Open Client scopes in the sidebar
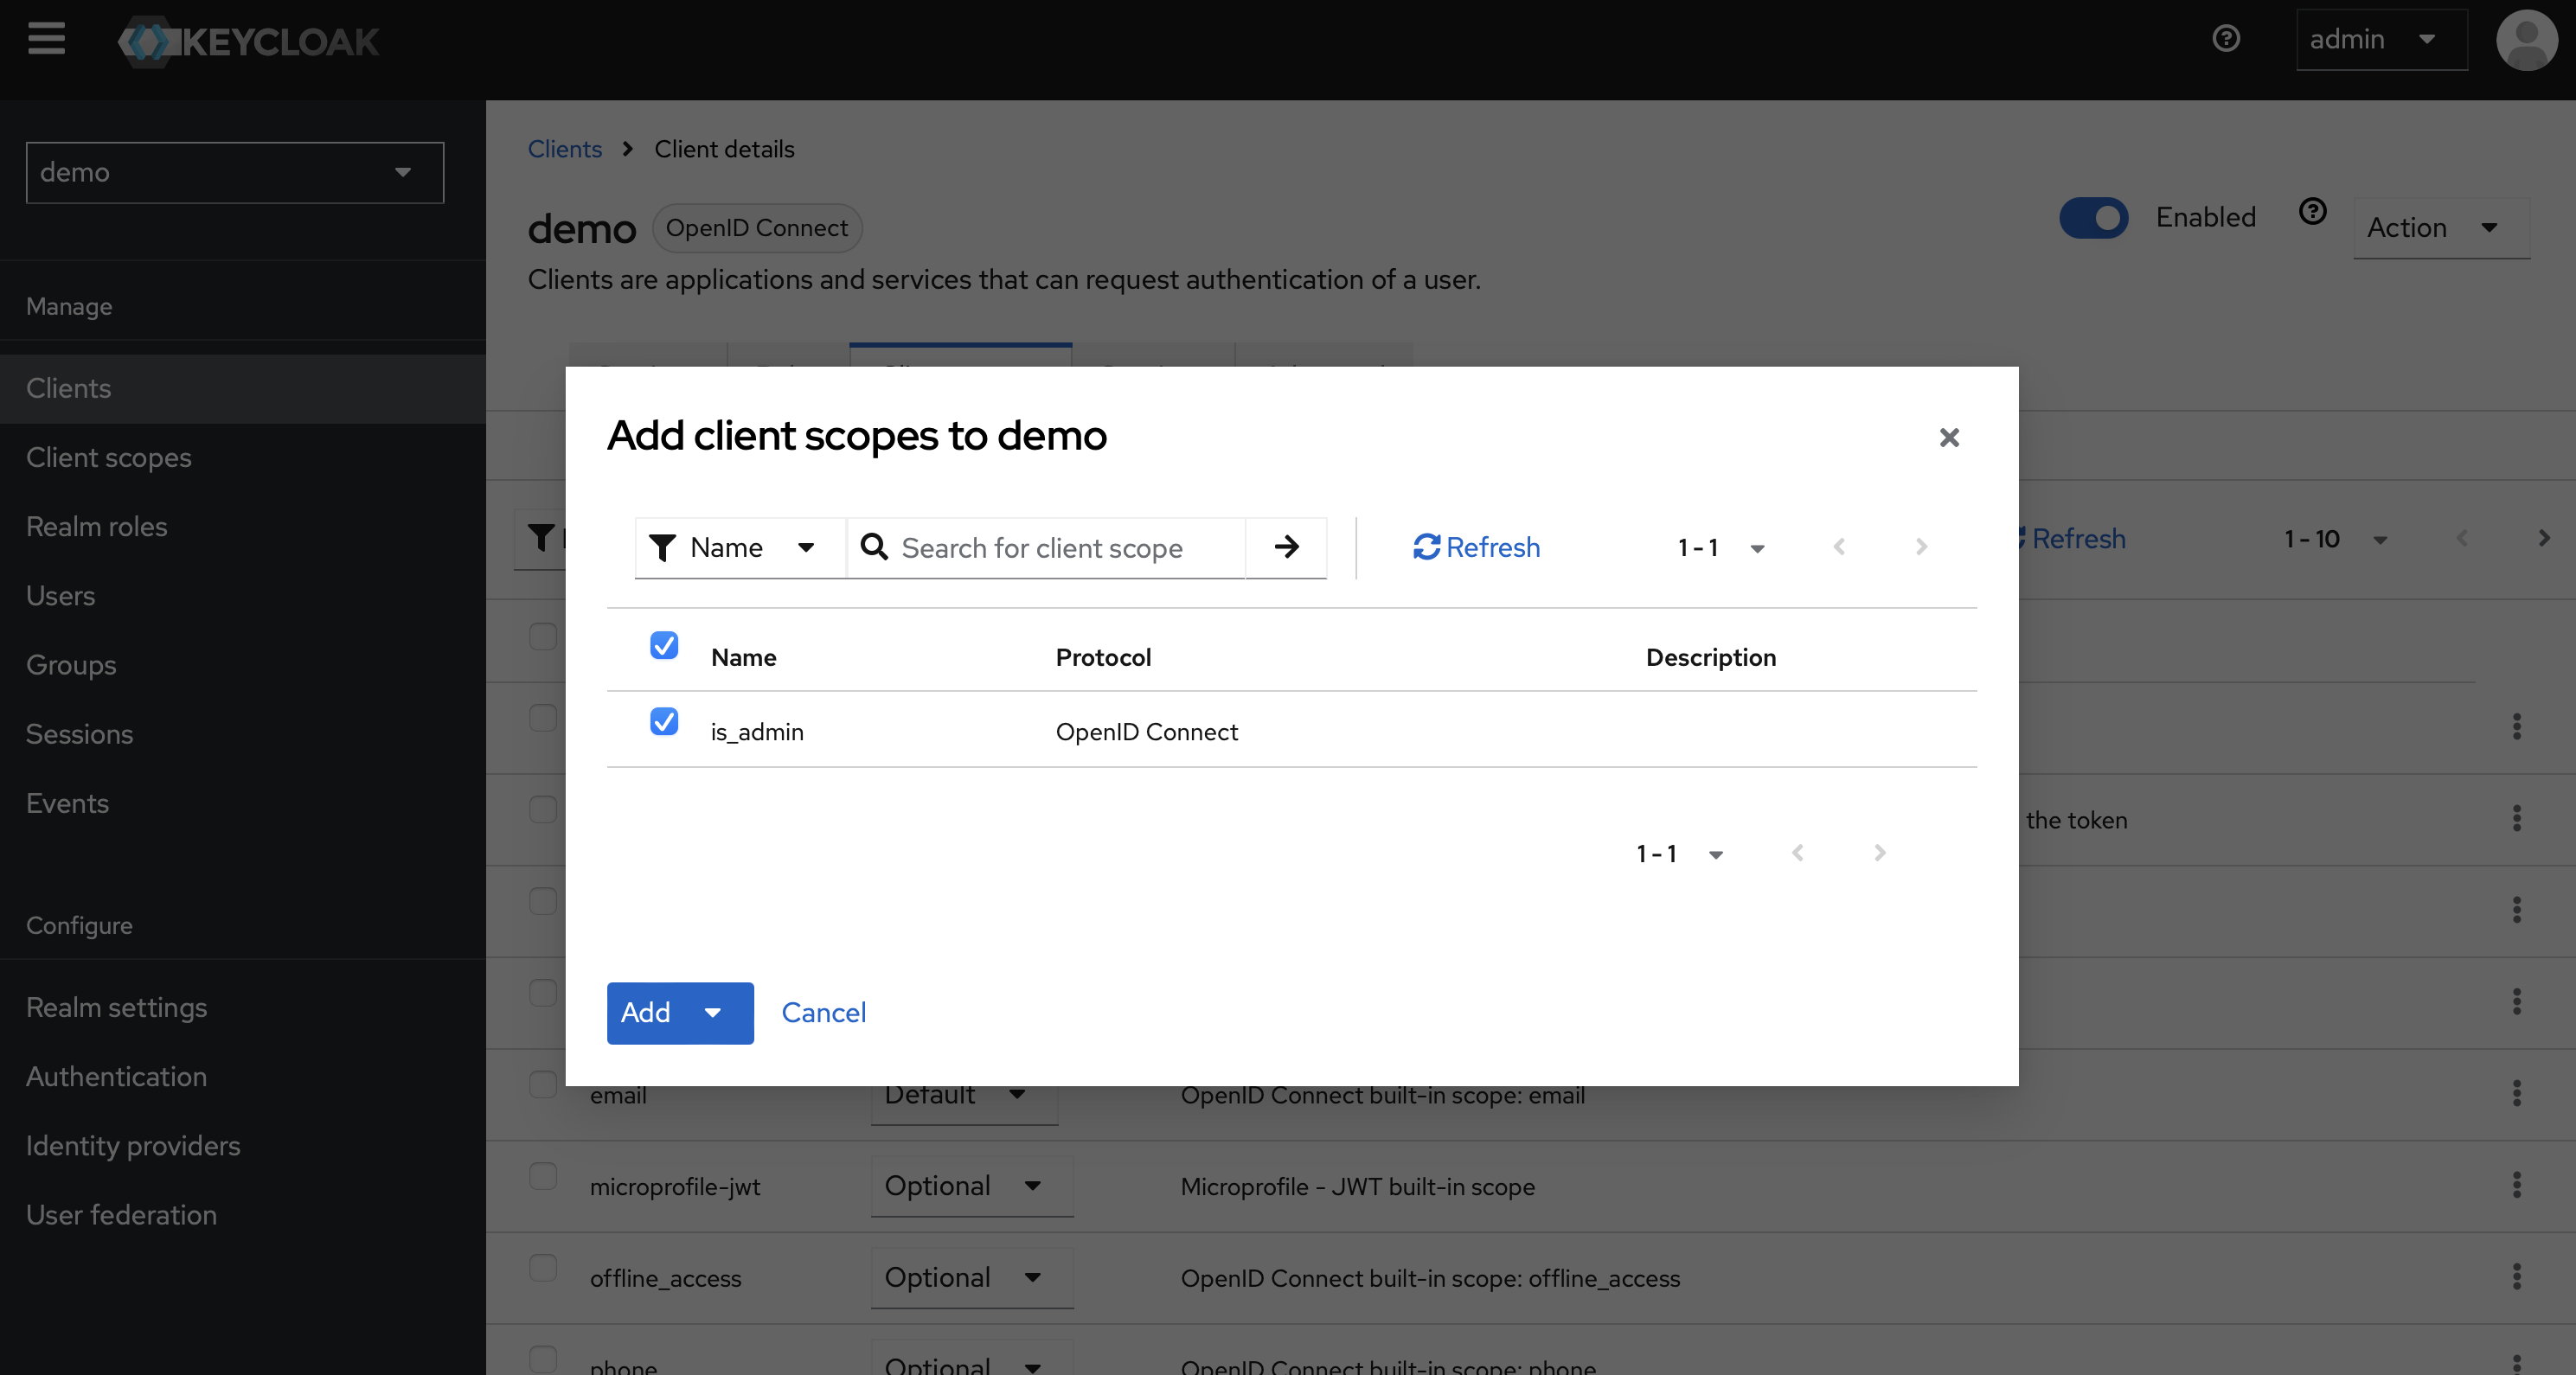Image resolution: width=2576 pixels, height=1375 pixels. pyautogui.click(x=243, y=457)
